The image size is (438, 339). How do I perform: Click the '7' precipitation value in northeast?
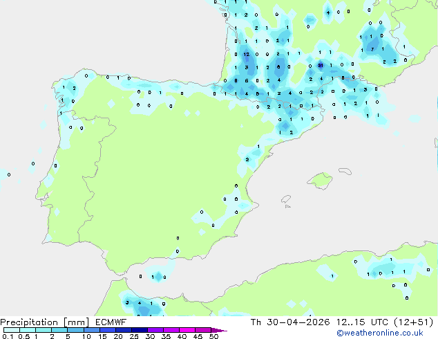click(x=372, y=50)
